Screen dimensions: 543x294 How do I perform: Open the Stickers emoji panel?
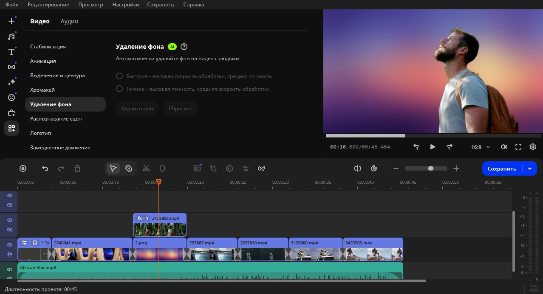click(11, 98)
